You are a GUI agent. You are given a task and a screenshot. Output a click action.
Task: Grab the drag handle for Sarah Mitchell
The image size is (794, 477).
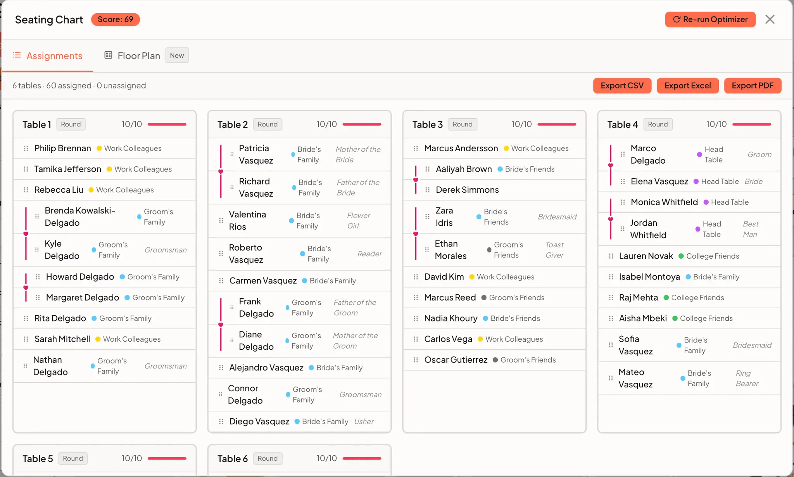[x=26, y=339]
